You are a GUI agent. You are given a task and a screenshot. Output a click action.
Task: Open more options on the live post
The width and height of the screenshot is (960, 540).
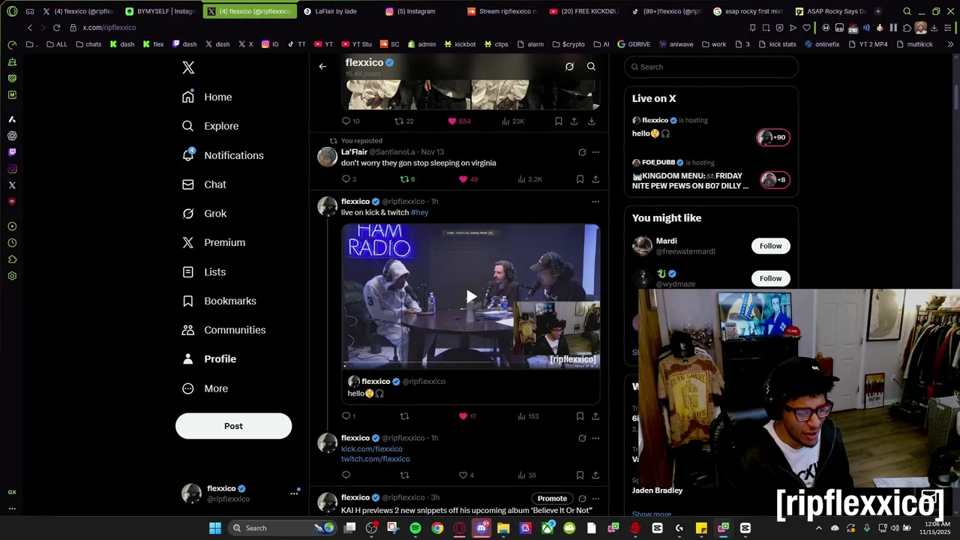point(595,202)
